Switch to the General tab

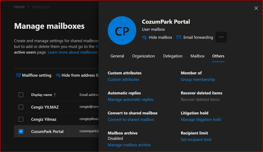point(117,56)
